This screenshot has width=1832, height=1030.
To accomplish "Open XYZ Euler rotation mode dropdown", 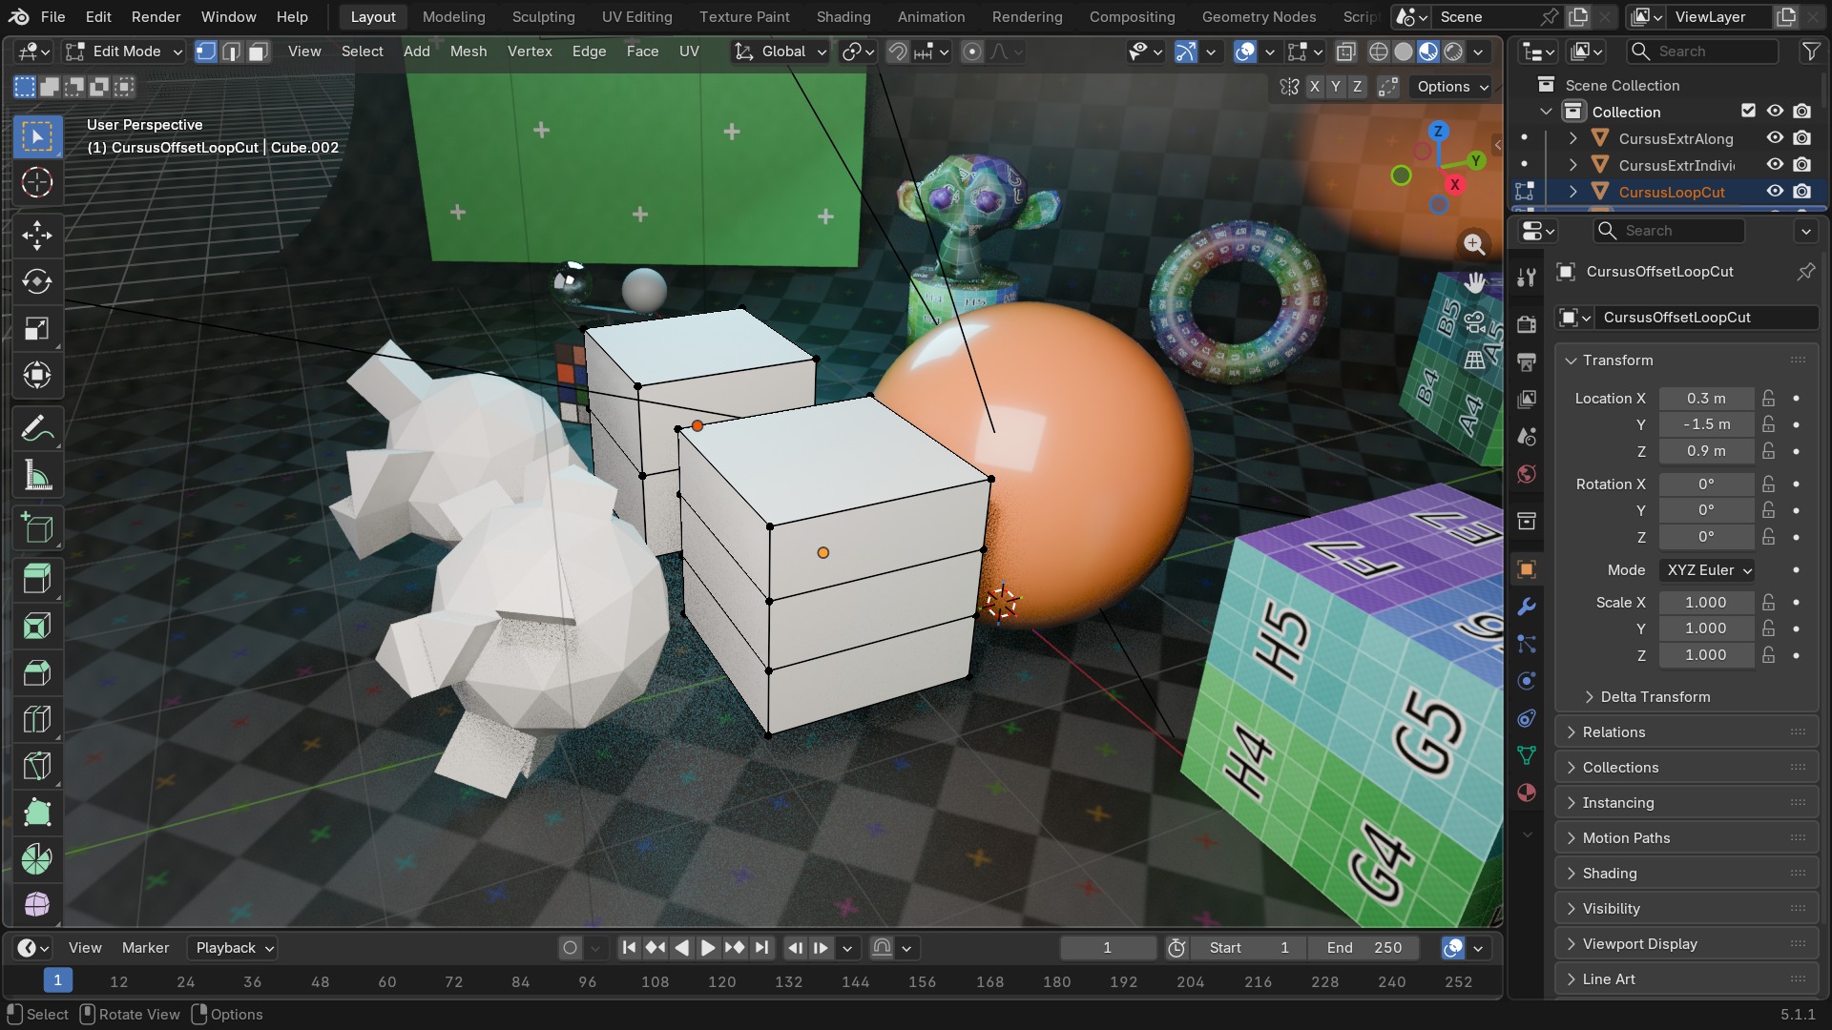I will pyautogui.click(x=1707, y=570).
